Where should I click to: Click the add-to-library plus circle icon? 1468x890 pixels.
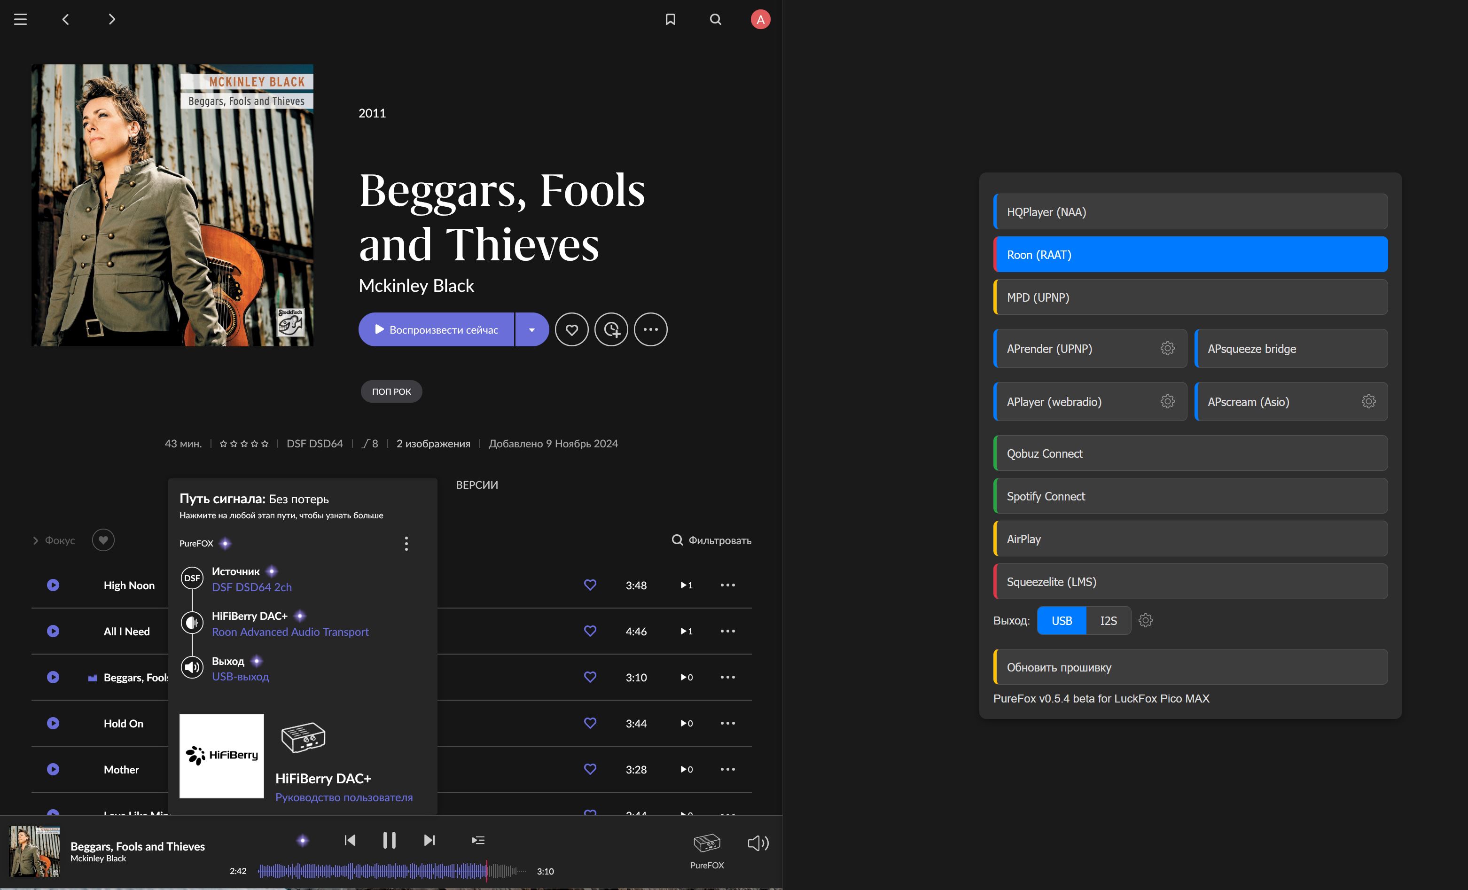(x=611, y=329)
